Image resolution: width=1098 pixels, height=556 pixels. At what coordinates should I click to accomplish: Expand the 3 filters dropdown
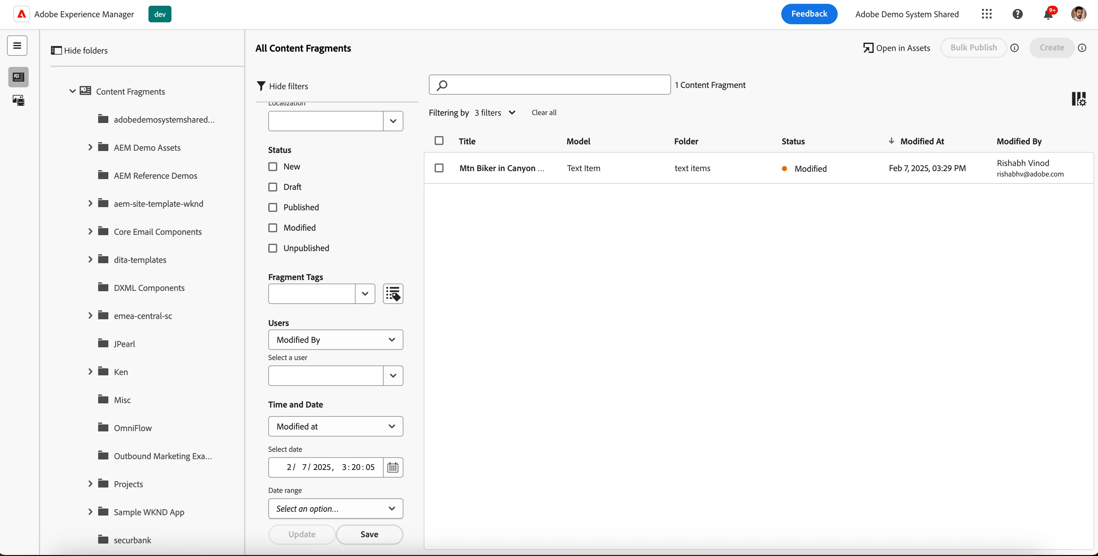tap(495, 112)
